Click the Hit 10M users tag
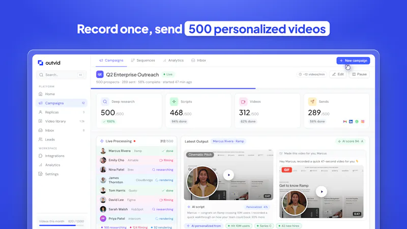Screen dimensions: 407x229 [x=239, y=226]
